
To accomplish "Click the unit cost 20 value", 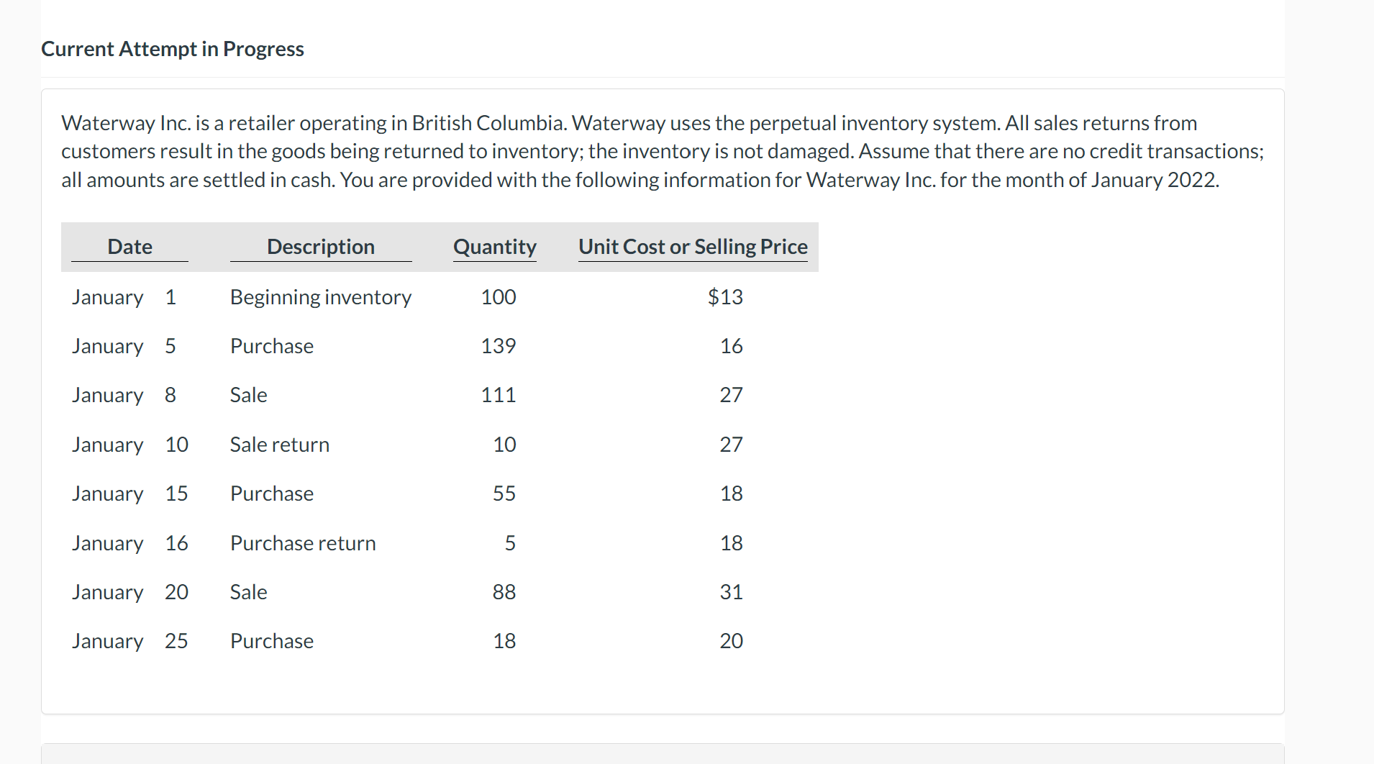I will coord(731,641).
